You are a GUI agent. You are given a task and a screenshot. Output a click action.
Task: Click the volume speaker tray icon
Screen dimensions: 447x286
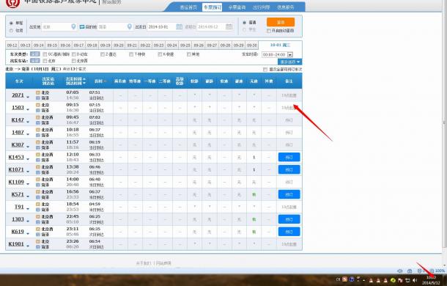click(415, 281)
